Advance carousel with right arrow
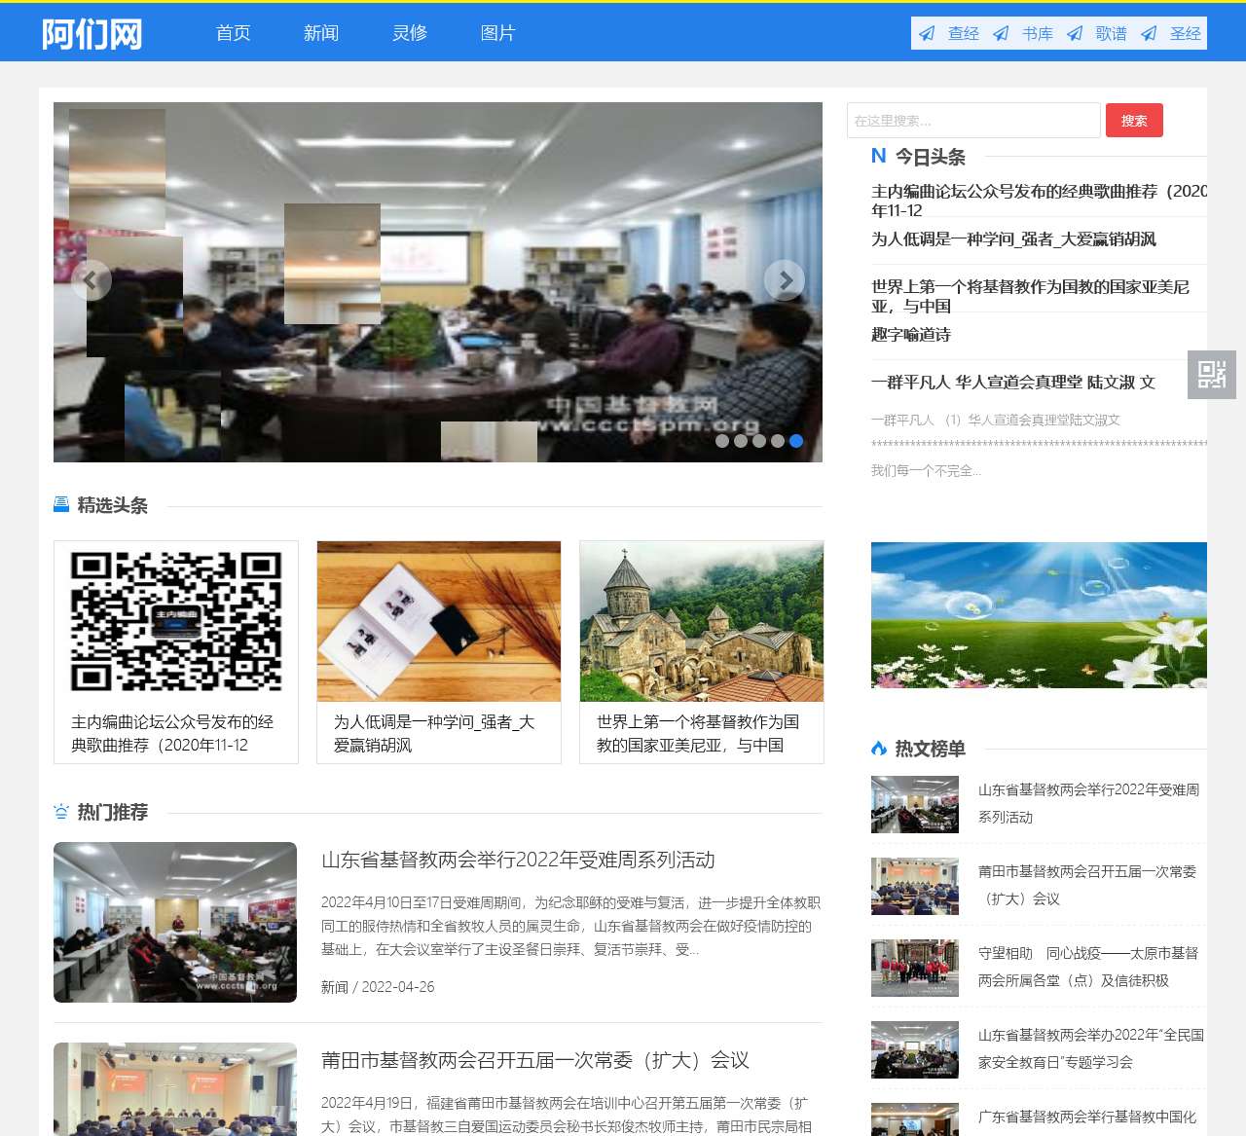The width and height of the screenshot is (1246, 1136). tap(785, 280)
